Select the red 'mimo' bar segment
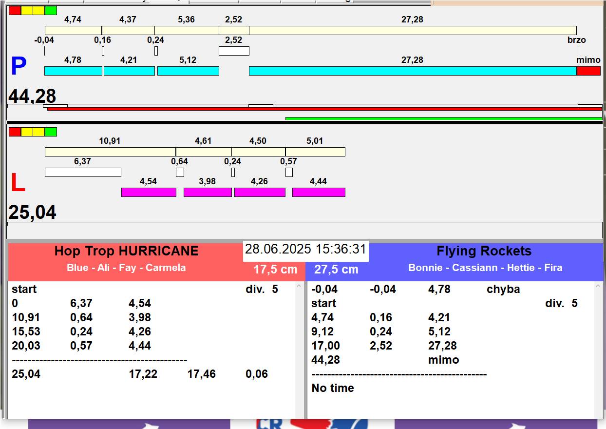This screenshot has width=606, height=429. click(x=588, y=71)
